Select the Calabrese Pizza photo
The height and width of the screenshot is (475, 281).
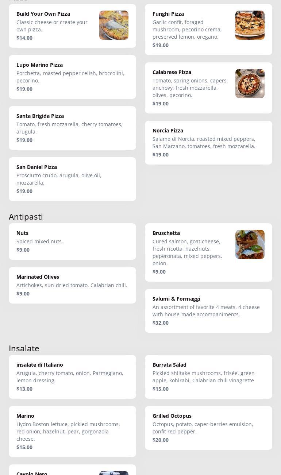tap(250, 84)
